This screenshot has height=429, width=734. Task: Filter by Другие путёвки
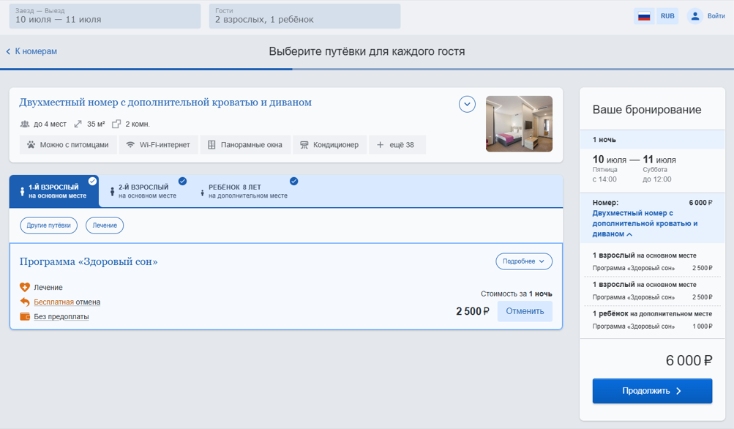click(x=49, y=225)
